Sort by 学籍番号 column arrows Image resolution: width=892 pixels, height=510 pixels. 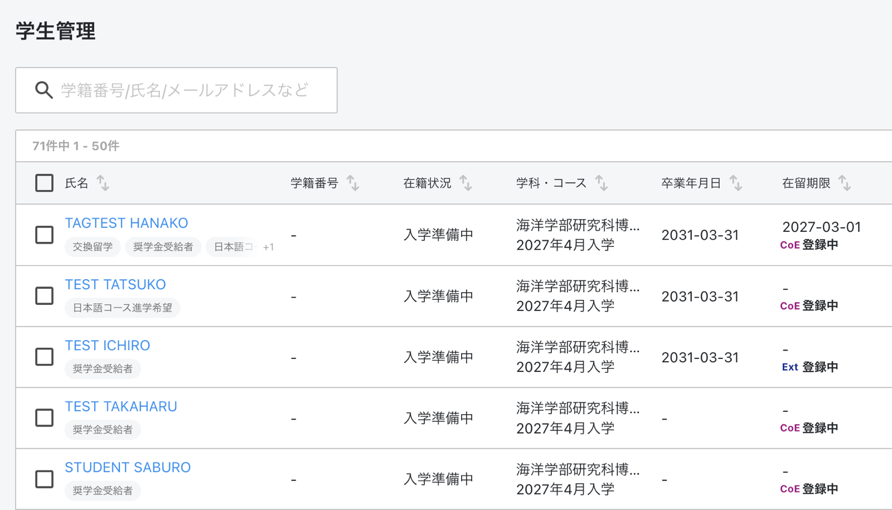click(x=353, y=183)
